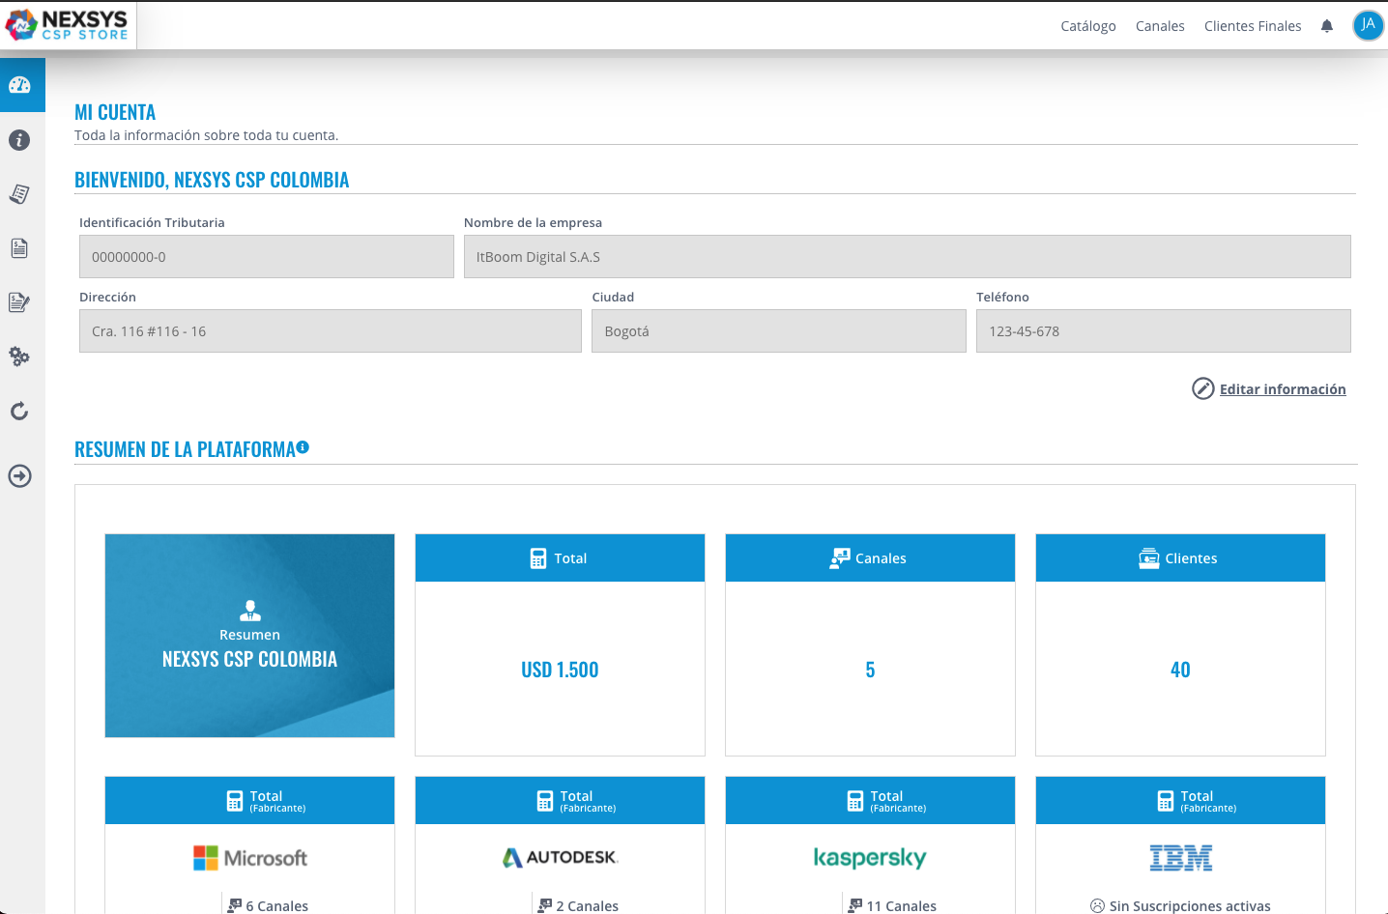Go to the Canales menu item
Viewport: 1388px width, 914px height.
tap(1160, 26)
